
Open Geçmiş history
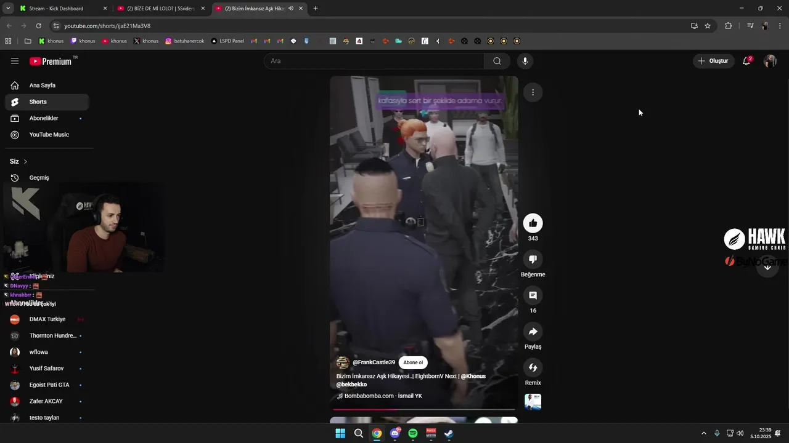pyautogui.click(x=47, y=178)
